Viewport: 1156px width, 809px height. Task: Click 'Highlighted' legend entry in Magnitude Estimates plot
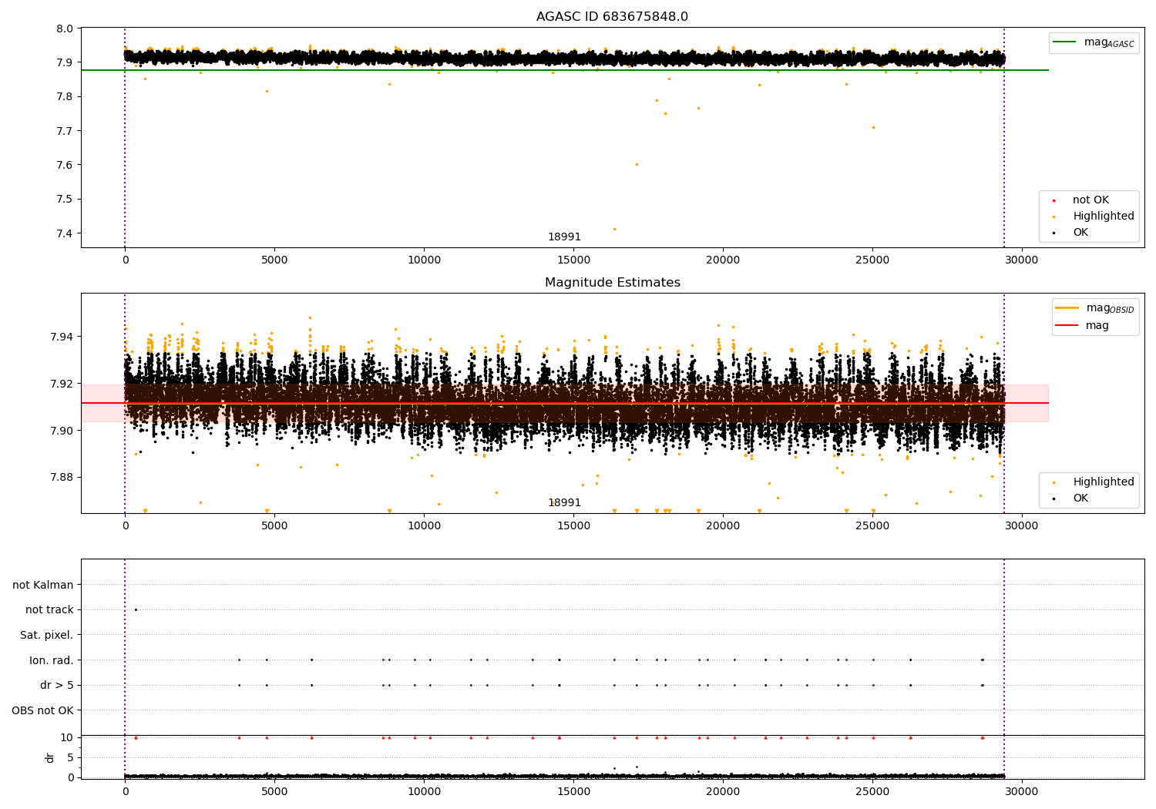pyautogui.click(x=1103, y=482)
